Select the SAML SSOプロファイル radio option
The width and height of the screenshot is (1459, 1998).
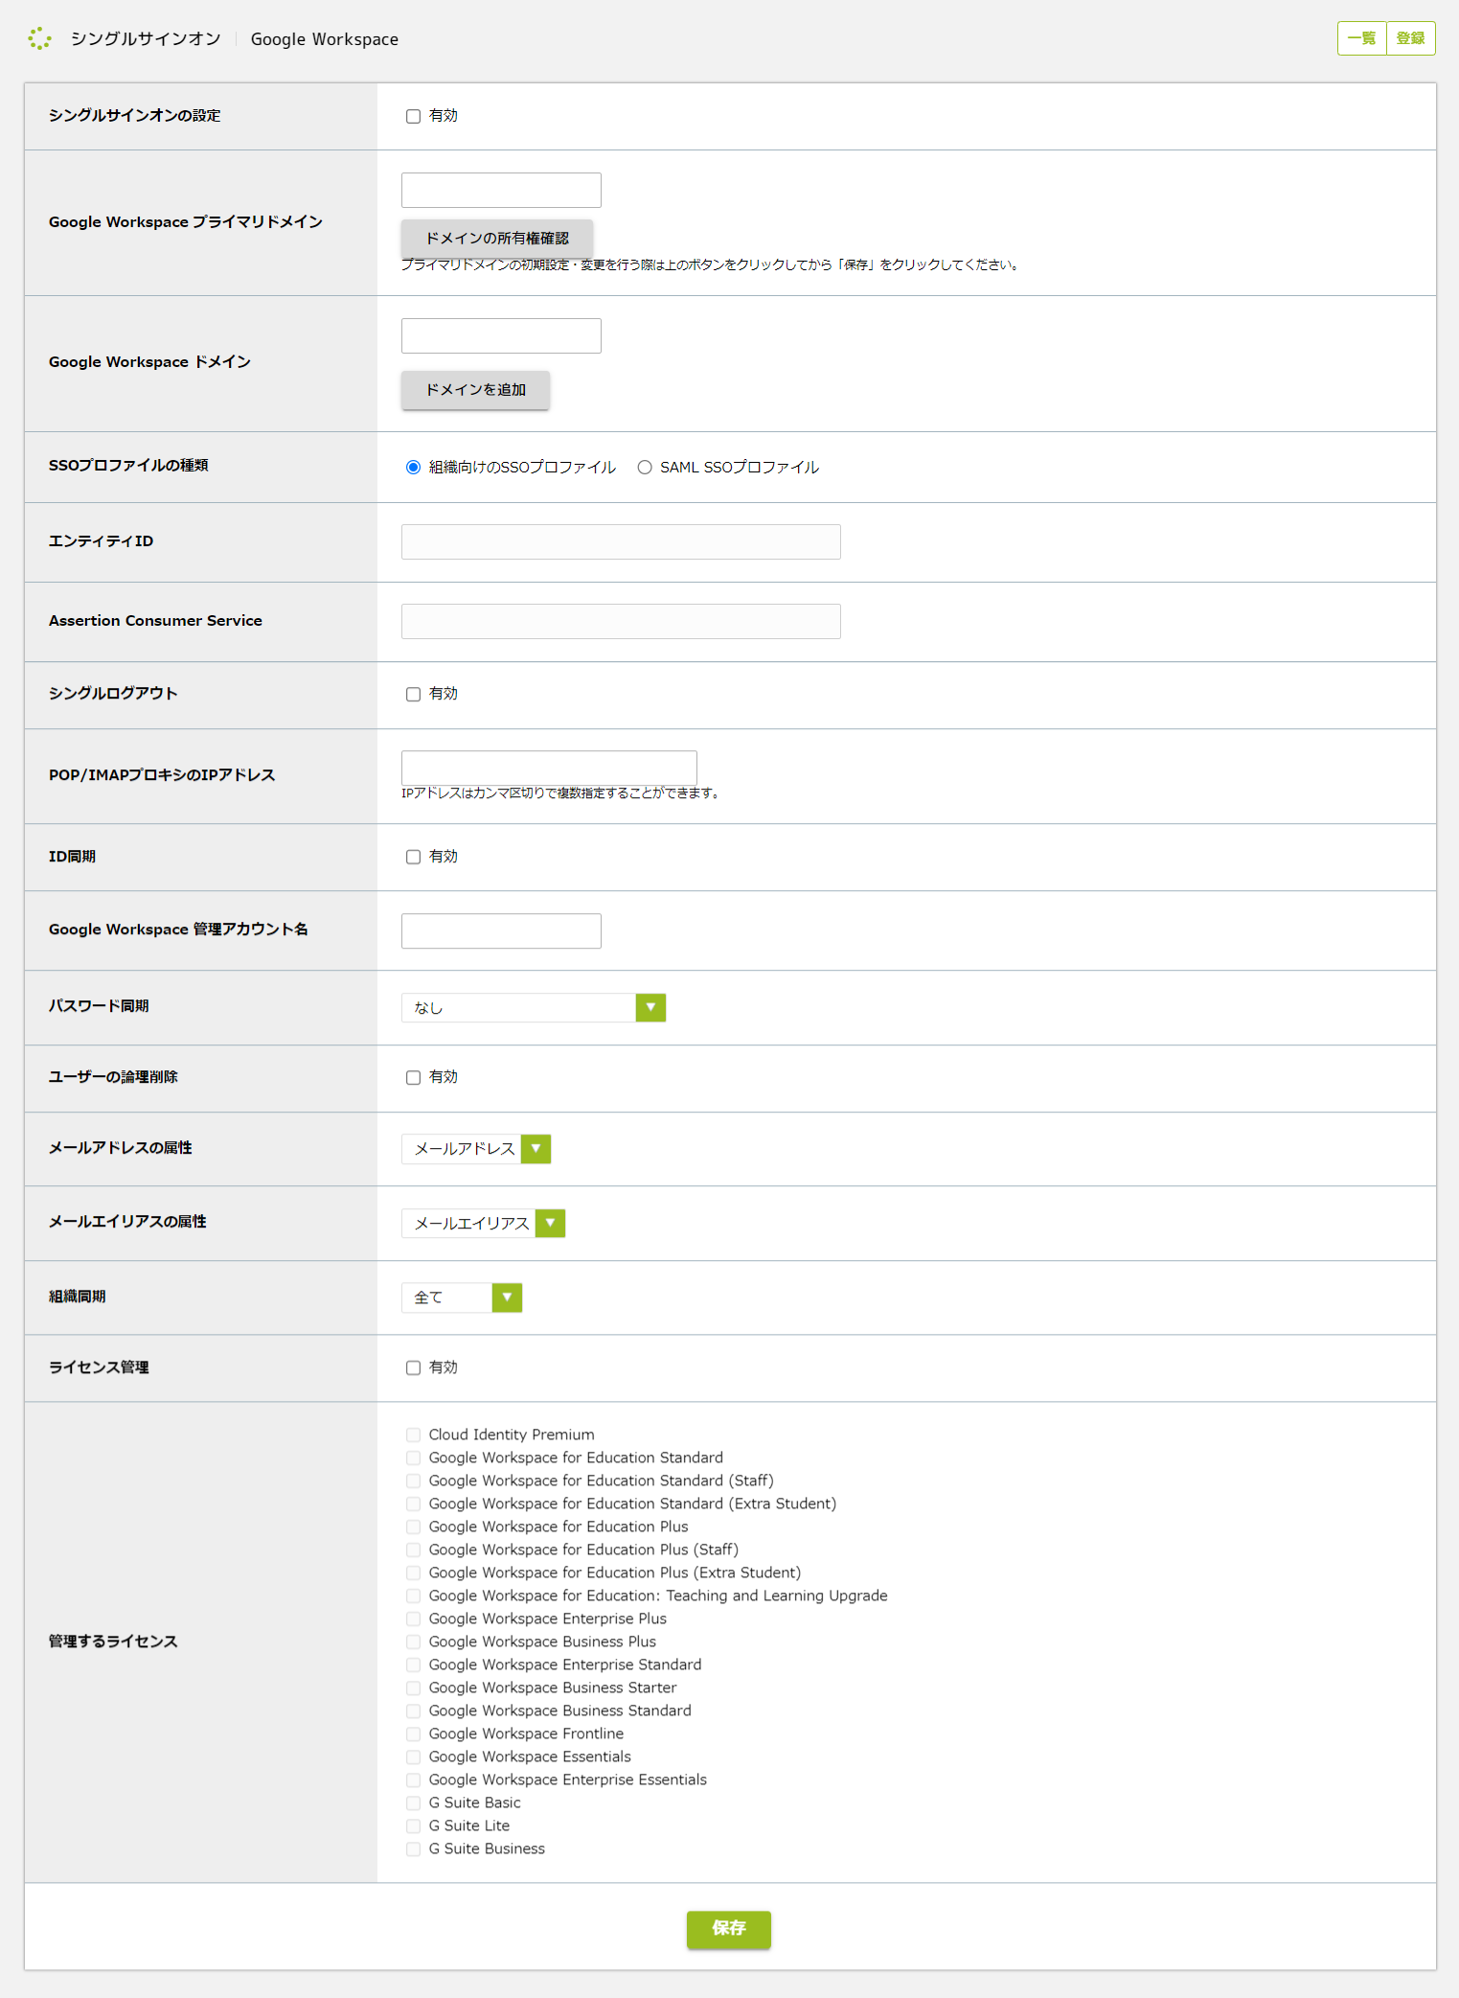click(645, 468)
